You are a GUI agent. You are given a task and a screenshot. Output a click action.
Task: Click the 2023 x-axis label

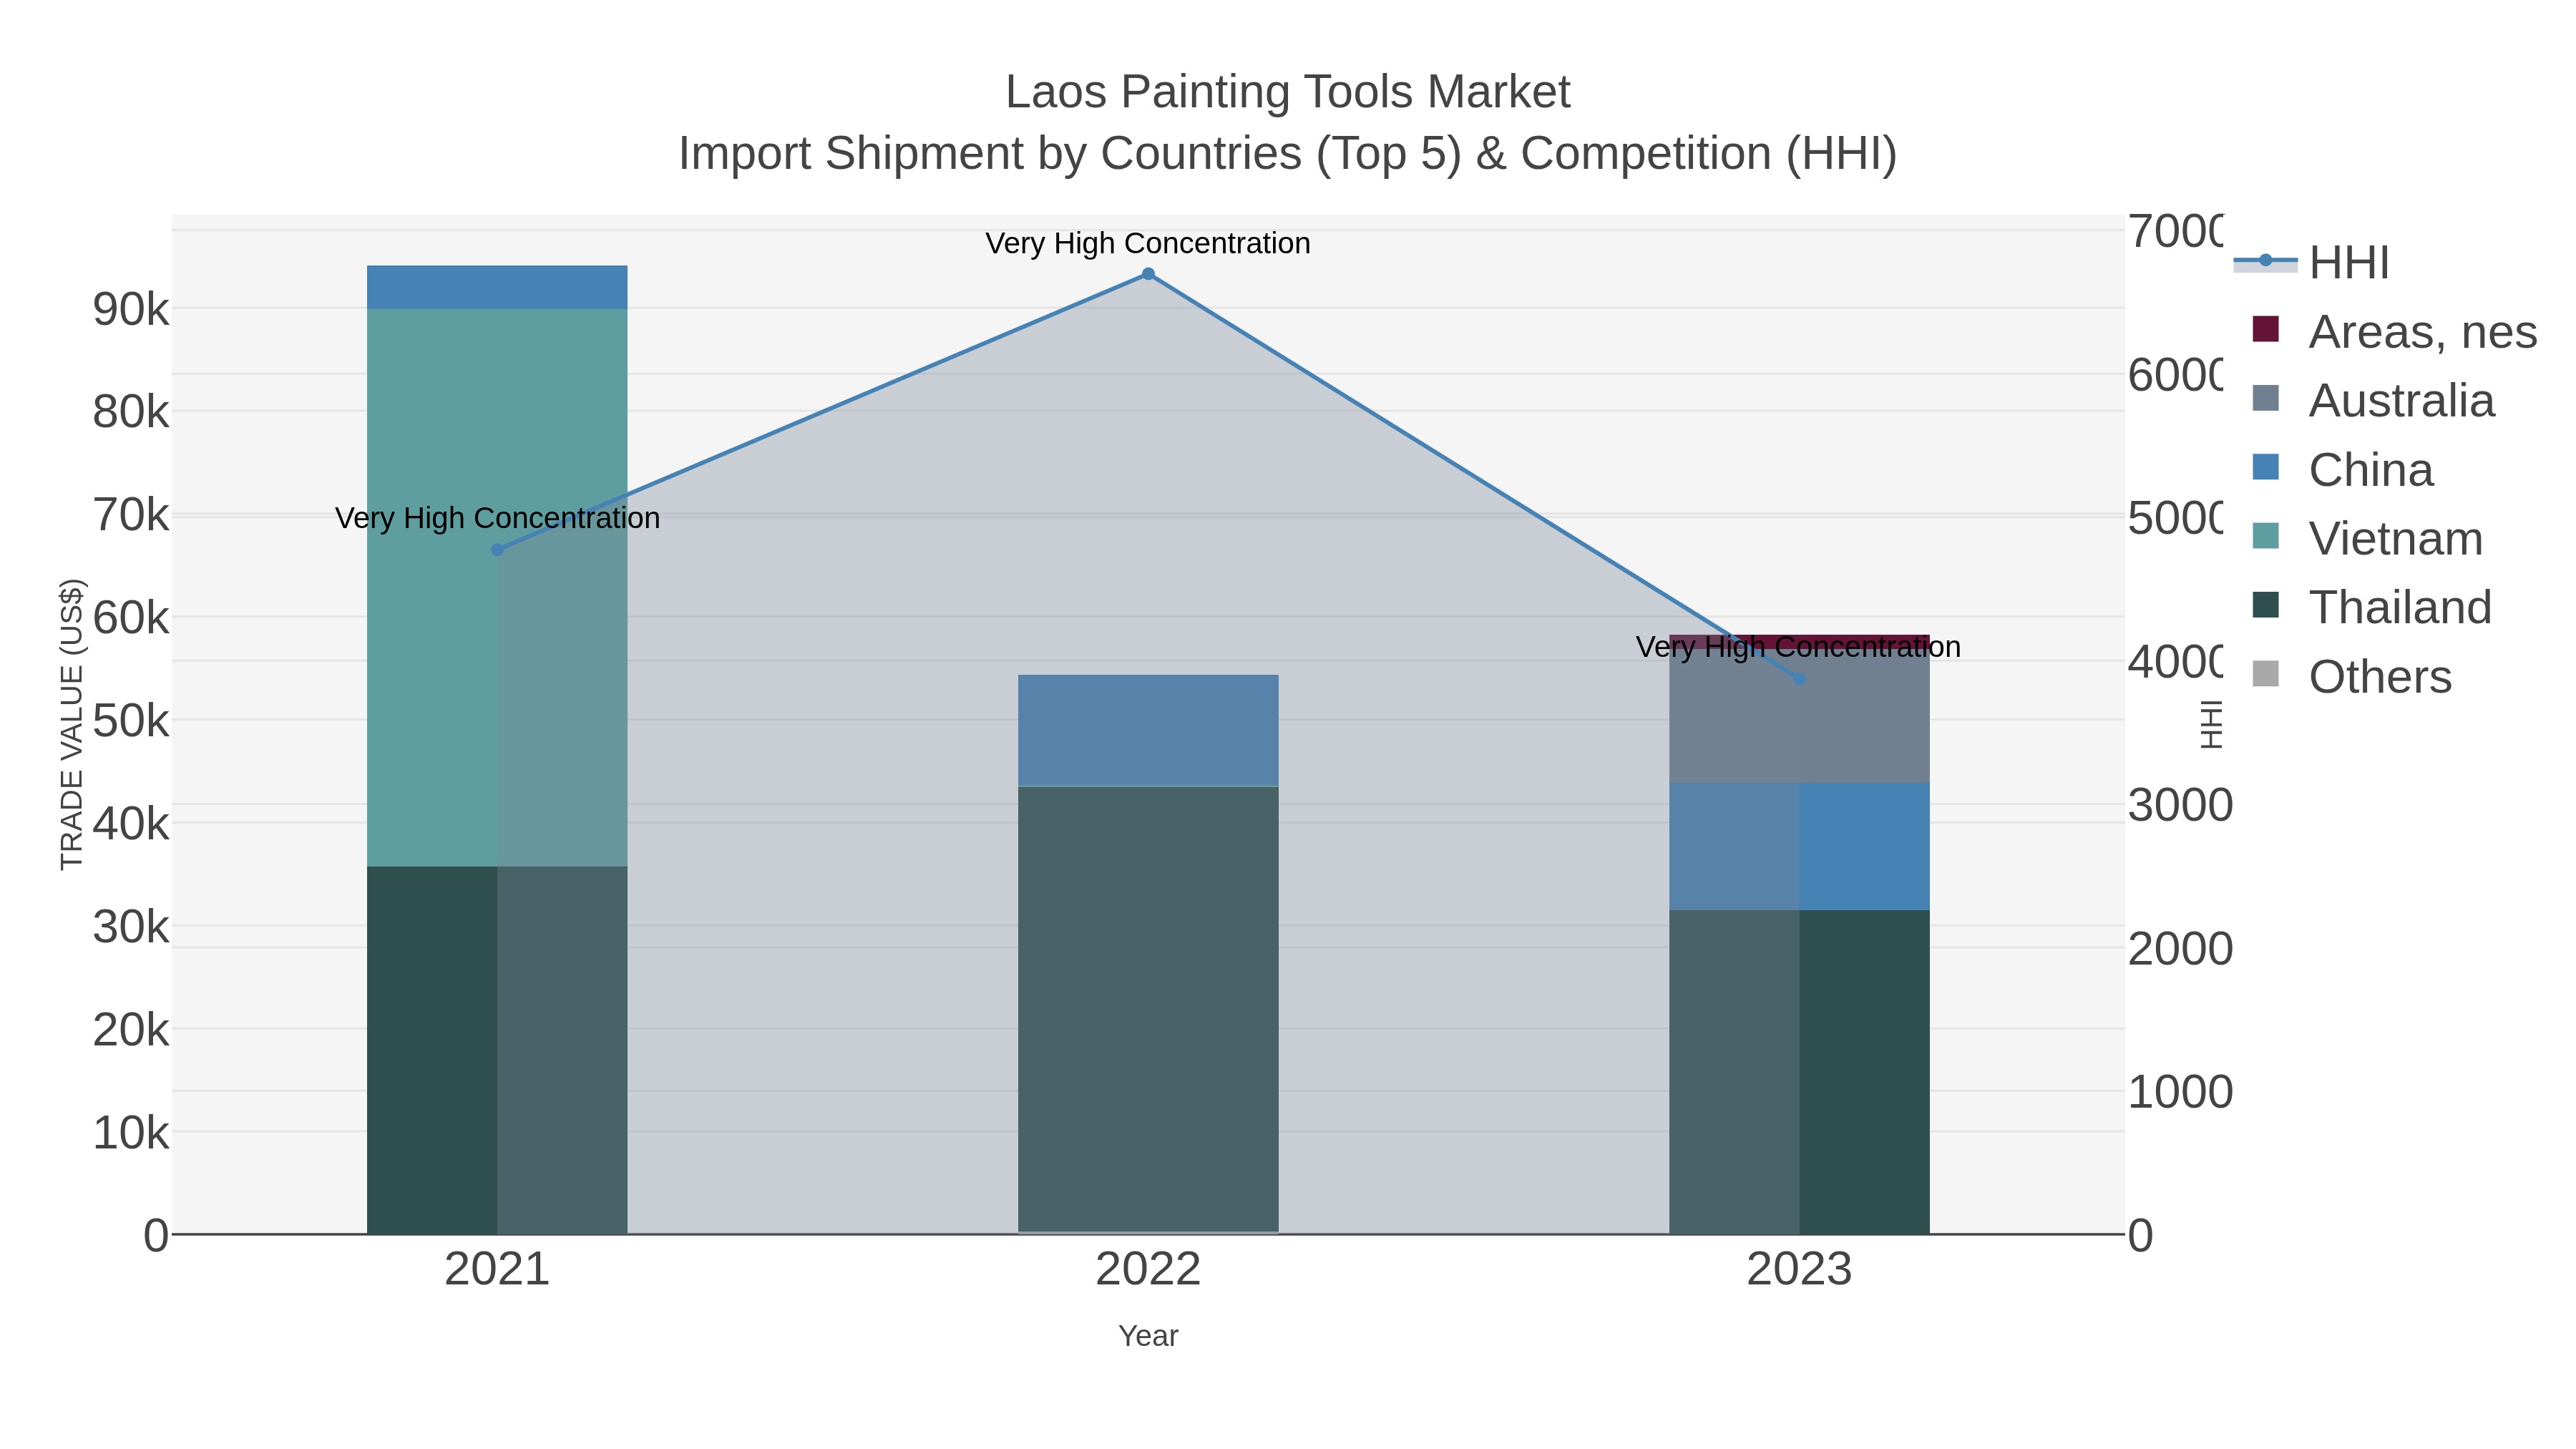pyautogui.click(x=1800, y=1270)
